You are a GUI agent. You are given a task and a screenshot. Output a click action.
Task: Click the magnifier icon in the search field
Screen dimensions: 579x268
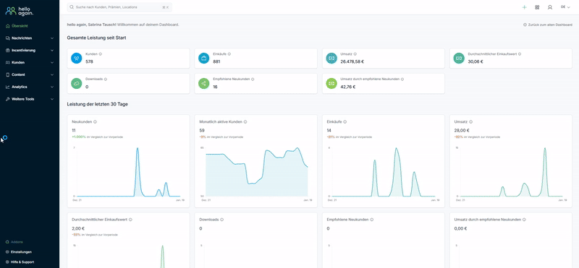tap(72, 7)
